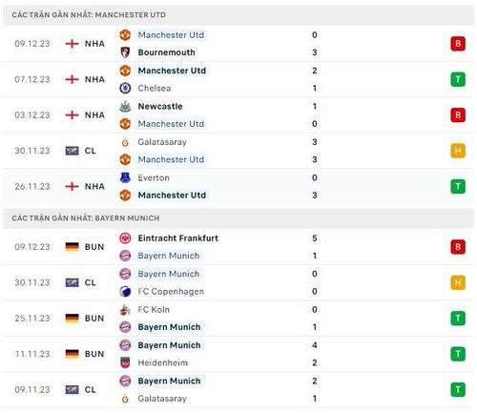This screenshot has height=413, width=477.
Task: Click green T badge for Chelsea match
Action: pos(458,79)
